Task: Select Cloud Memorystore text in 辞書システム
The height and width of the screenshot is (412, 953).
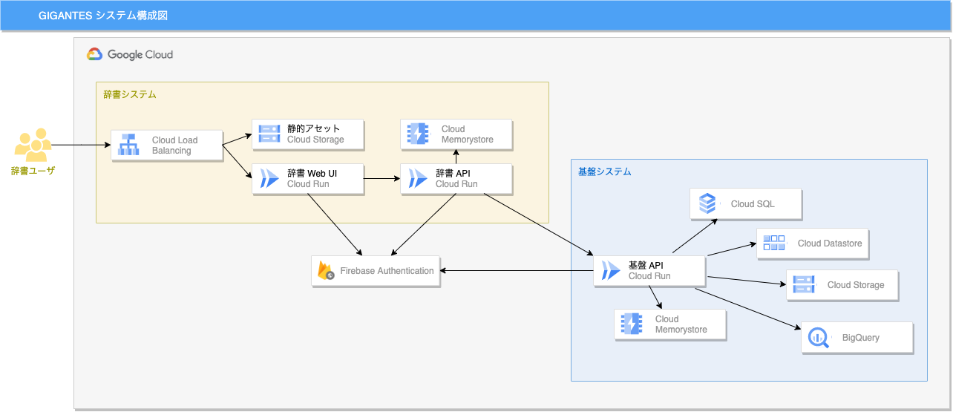Action: tap(468, 134)
